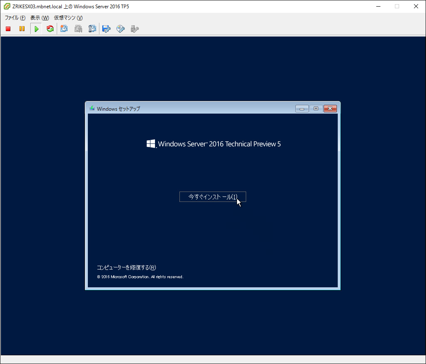The image size is (426, 364).
Task: Open the snapshot manager icon
Action: [92, 29]
